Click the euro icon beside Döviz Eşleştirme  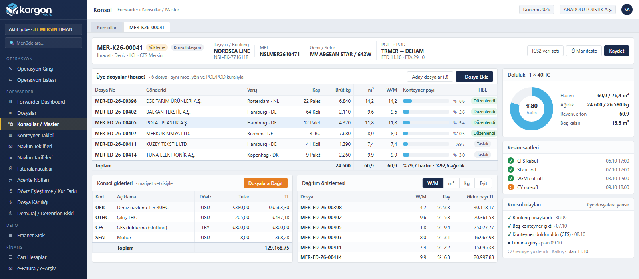pos(11,191)
